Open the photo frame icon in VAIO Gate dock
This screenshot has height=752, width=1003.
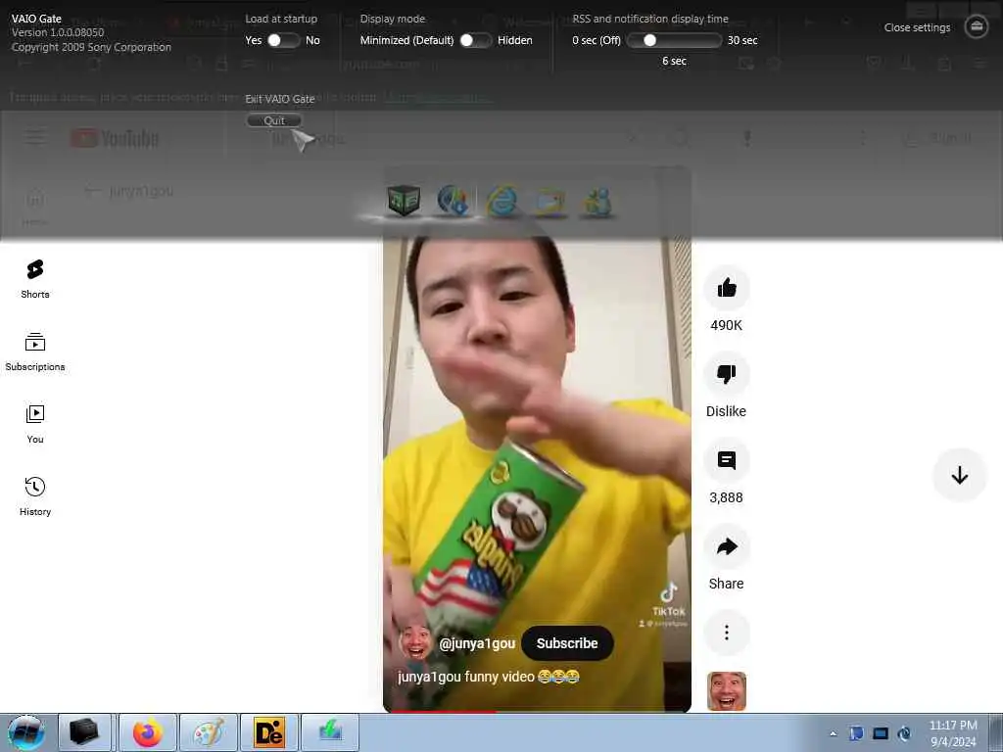(x=550, y=202)
